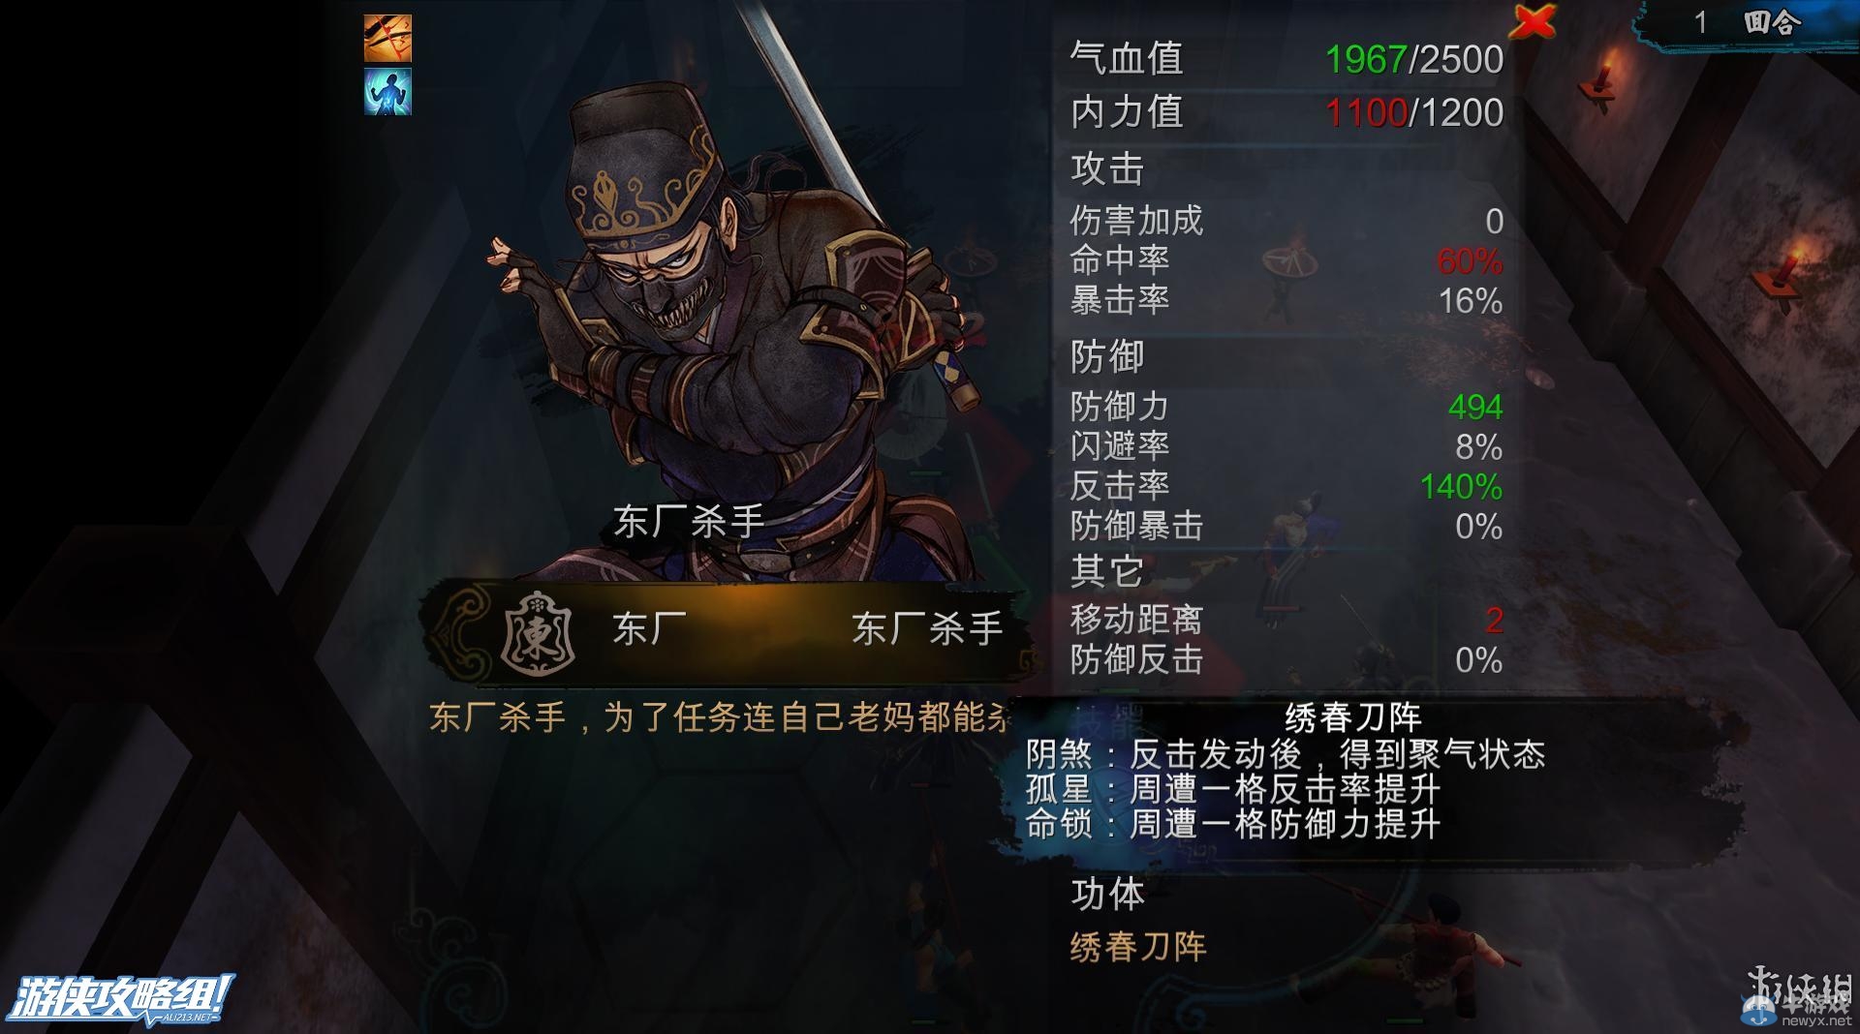Click the 防御力 494 stat row
Viewport: 1860px width, 1034px height.
tap(1286, 407)
